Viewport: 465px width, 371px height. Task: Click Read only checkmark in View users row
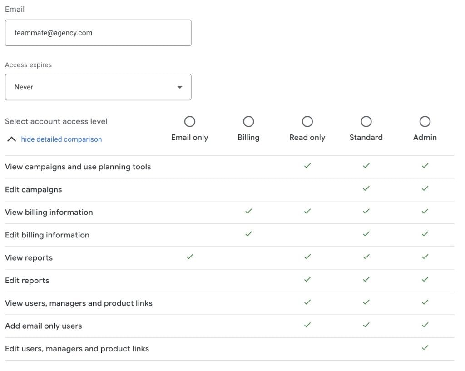307,302
